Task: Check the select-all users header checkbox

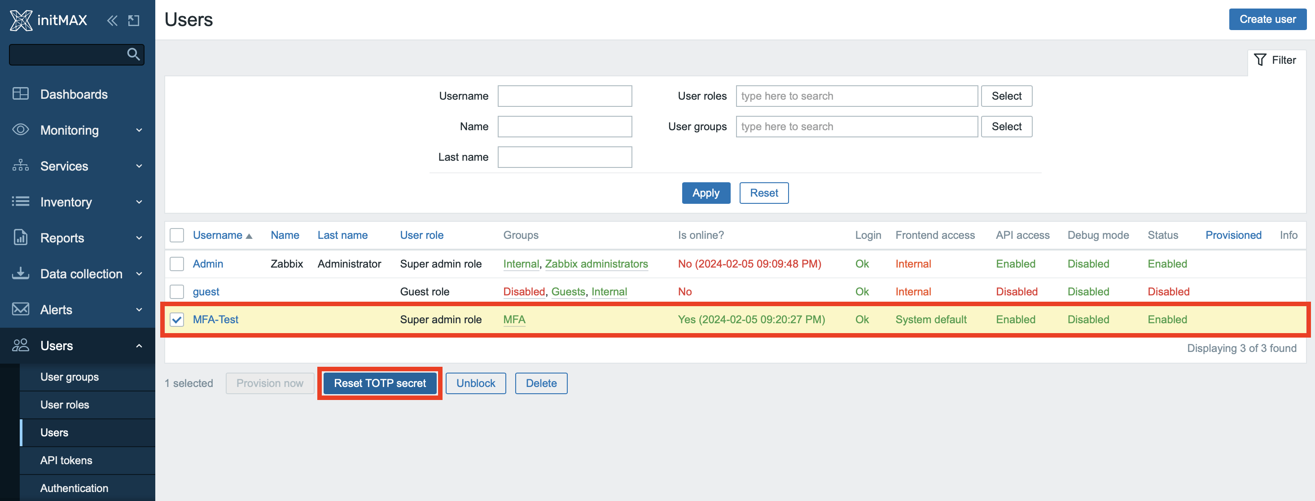Action: (177, 235)
